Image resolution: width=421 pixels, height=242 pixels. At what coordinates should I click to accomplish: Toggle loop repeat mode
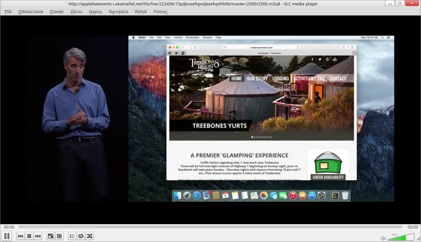point(81,236)
